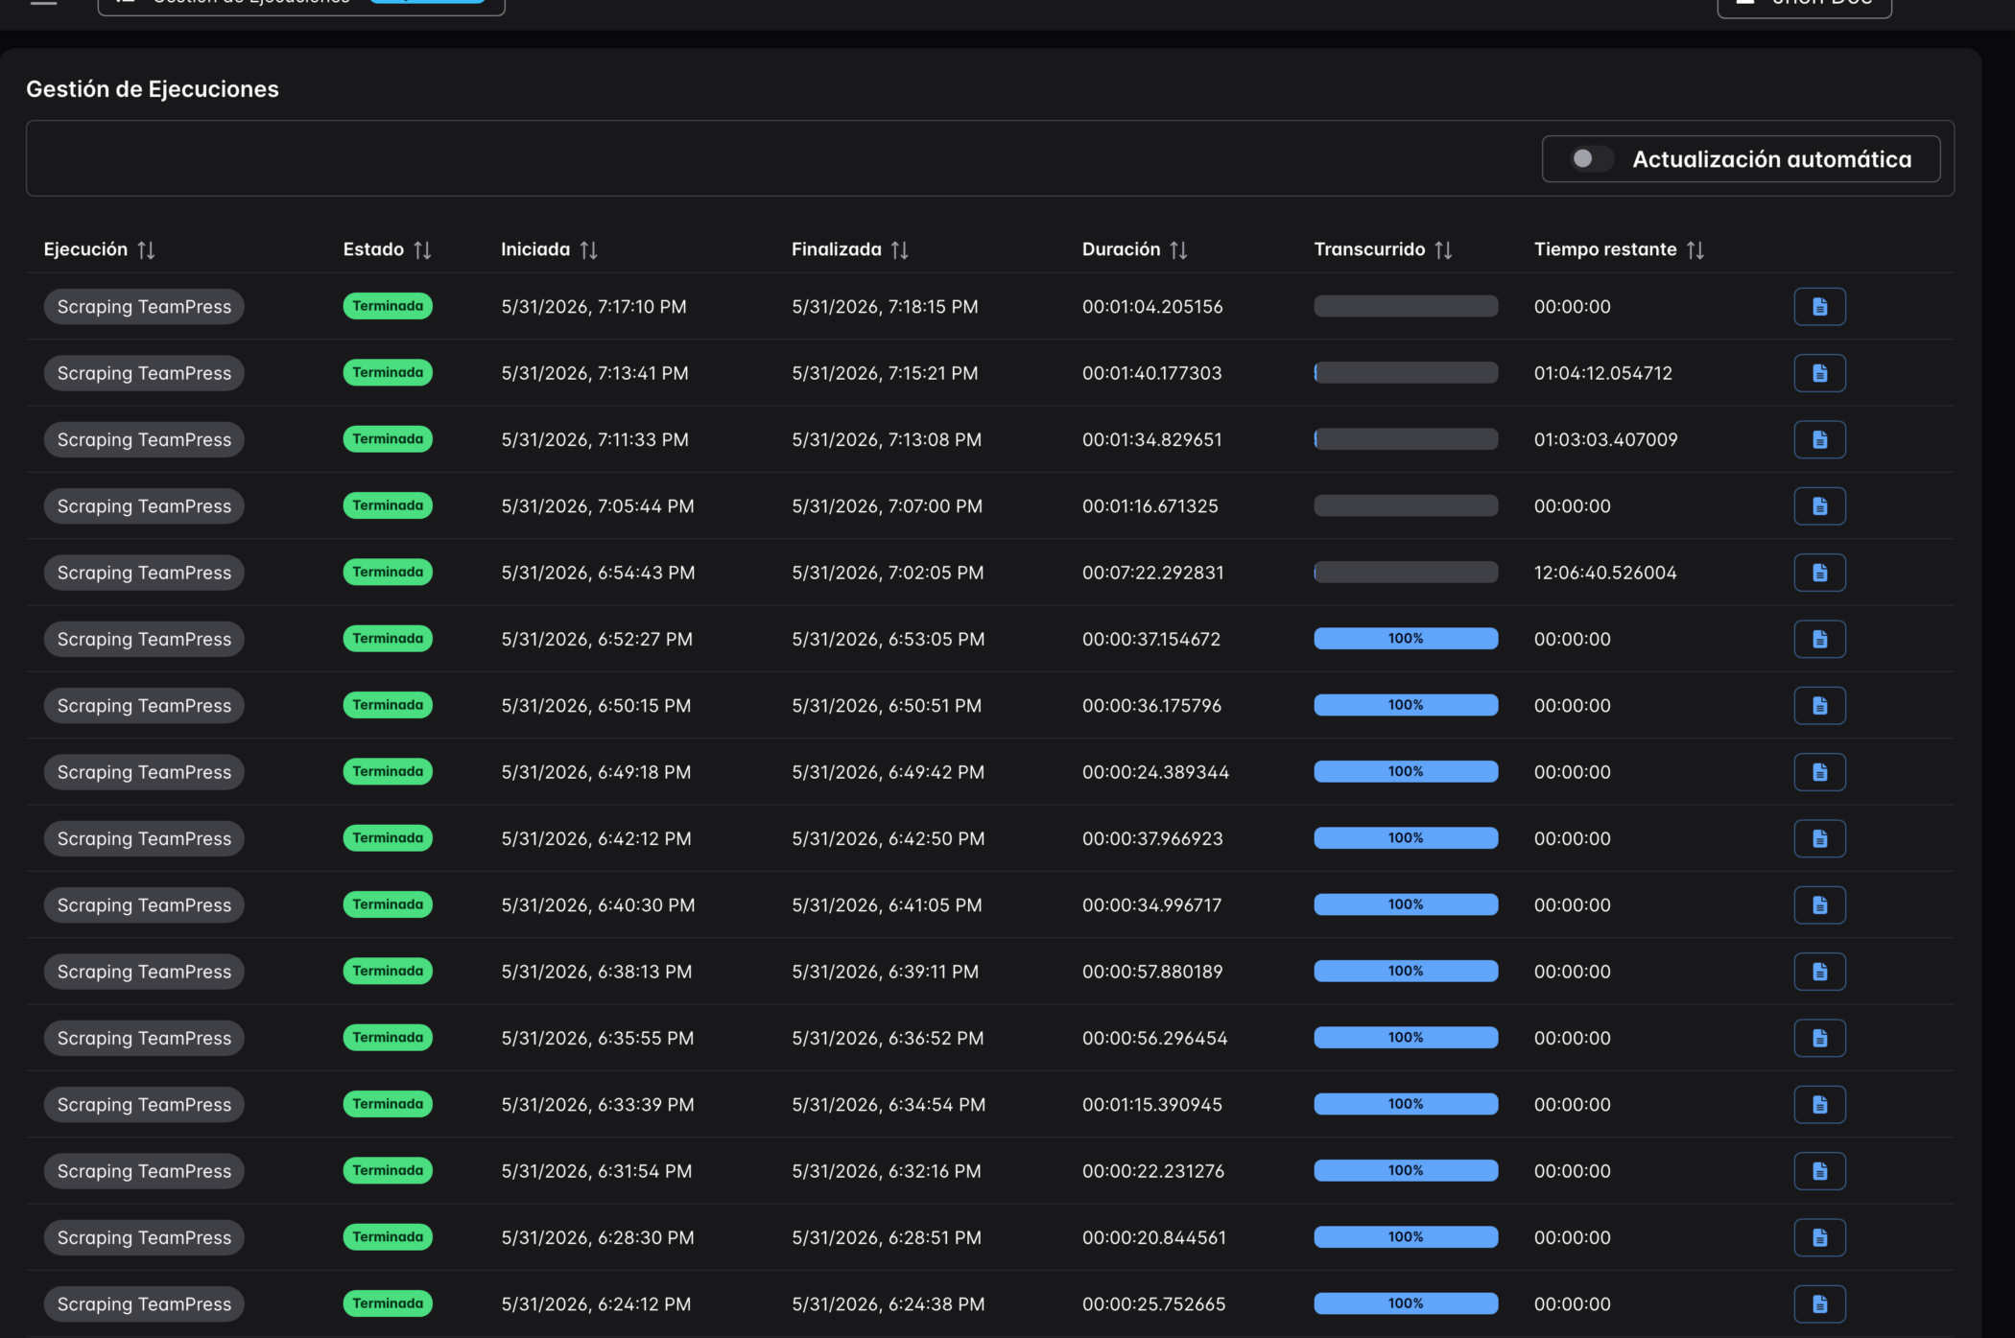Sort by Duración using its arrow icon
This screenshot has width=2015, height=1338.
tap(1178, 250)
